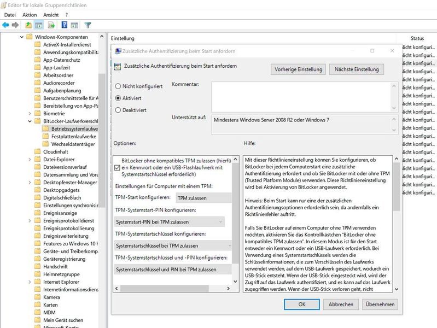Click the Filter funnel toolbar icon
437x328 pixels.
(x=88, y=25)
